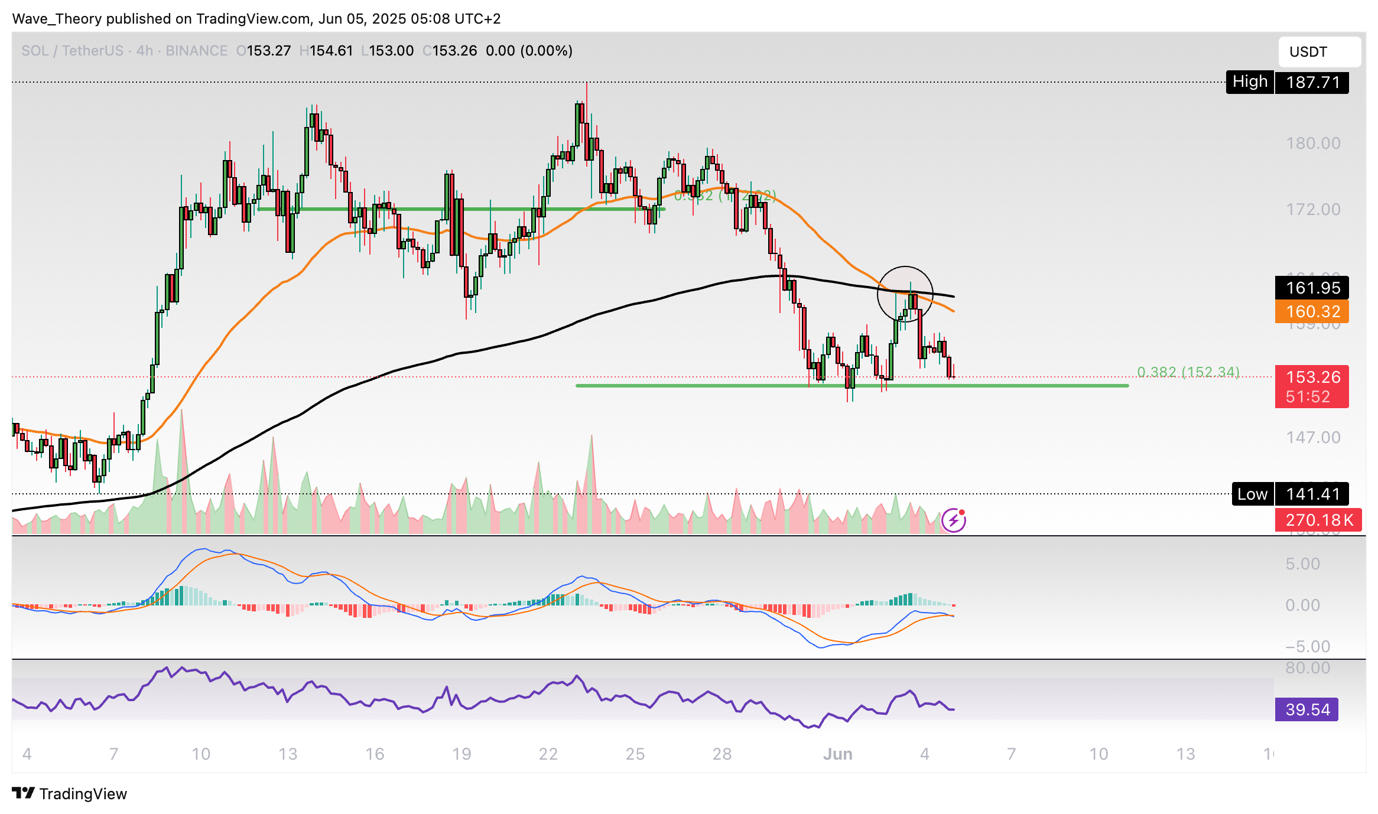Click the 4h interval in chart header
Image resolution: width=1378 pixels, height=814 pixels.
(x=144, y=51)
